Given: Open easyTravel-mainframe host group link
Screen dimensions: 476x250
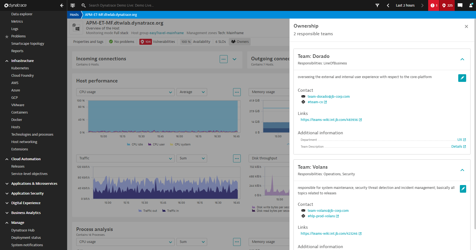Looking at the screenshot, I should [166, 33].
